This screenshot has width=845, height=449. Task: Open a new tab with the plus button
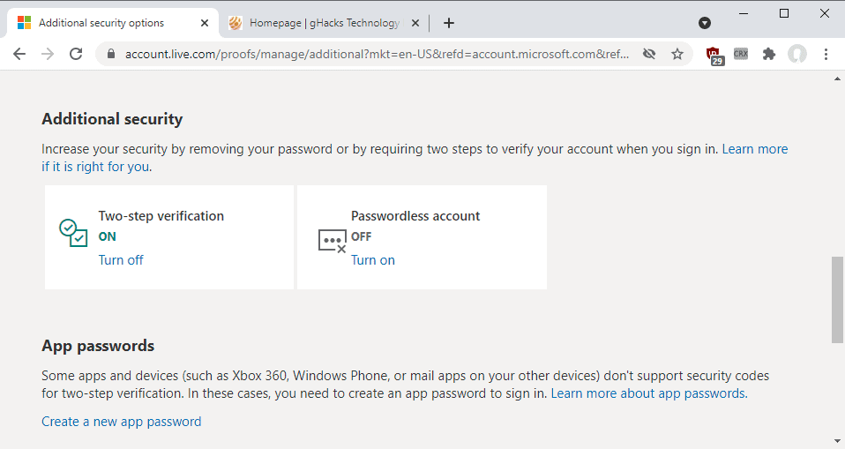449,23
